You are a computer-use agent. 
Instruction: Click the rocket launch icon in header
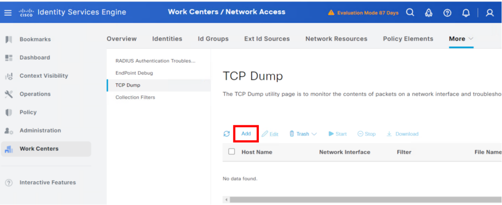(428, 13)
